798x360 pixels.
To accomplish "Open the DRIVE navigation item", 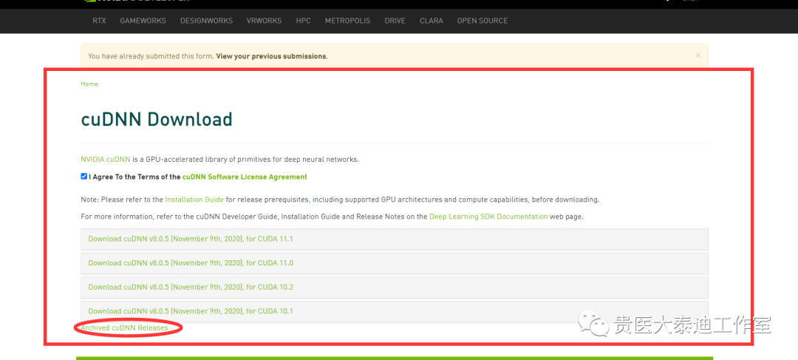I will pos(395,21).
